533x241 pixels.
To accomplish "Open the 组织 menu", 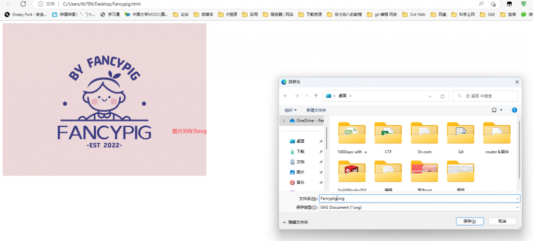I will point(290,110).
